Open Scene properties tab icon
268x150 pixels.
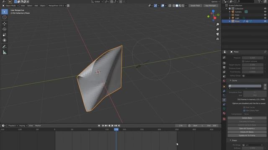tap(224, 76)
